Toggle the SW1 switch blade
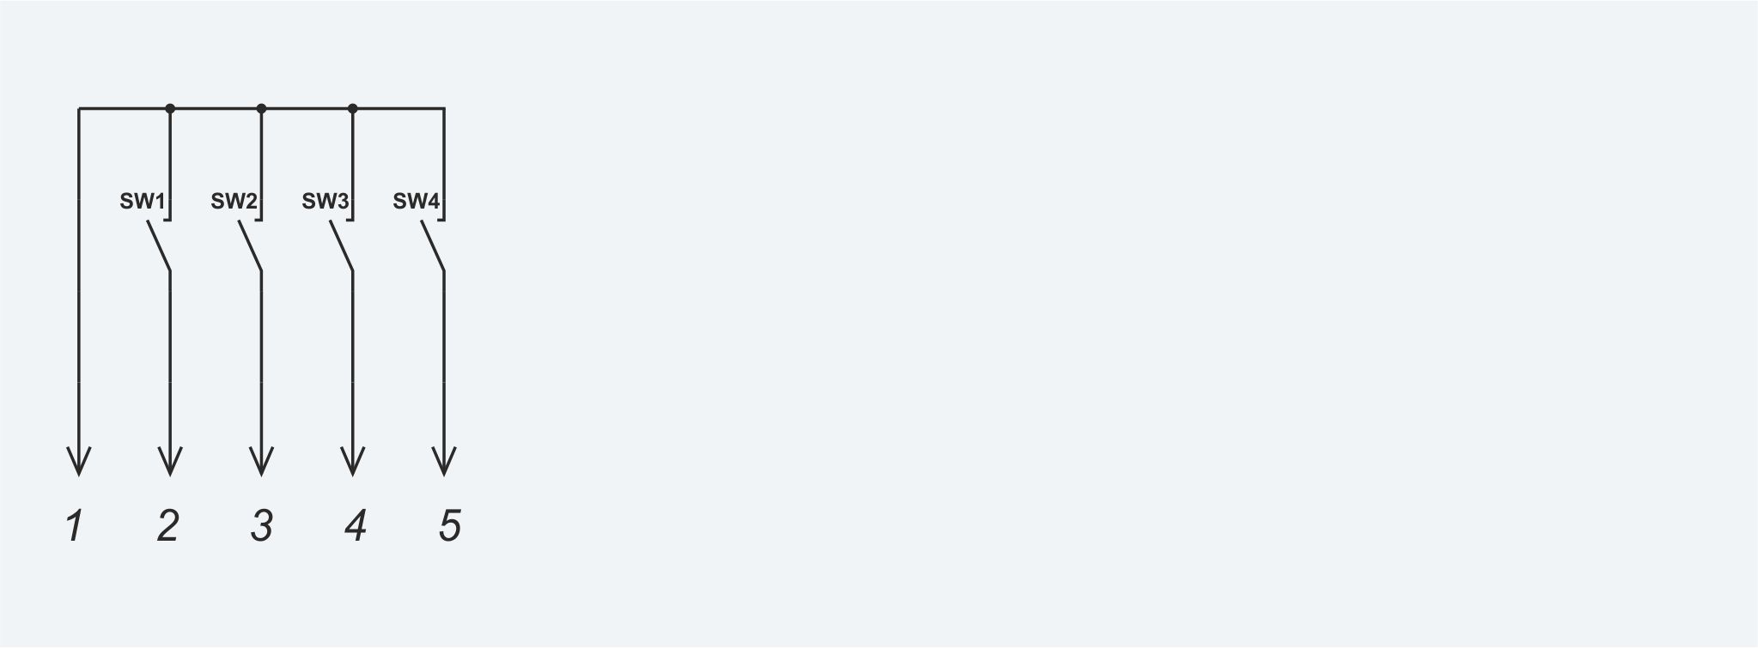Viewport: 1758px width, 648px height. click(x=159, y=247)
